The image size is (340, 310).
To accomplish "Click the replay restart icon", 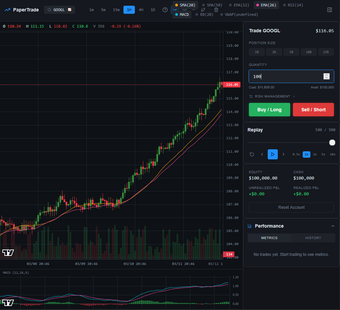I will [252, 154].
